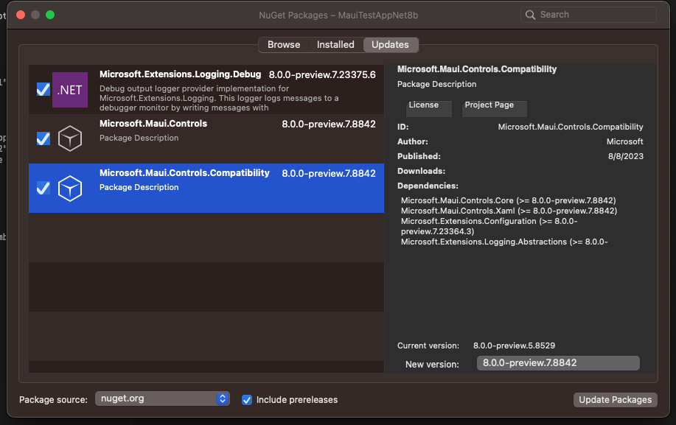Screen dimensions: 676x425
Task: Click the search magnifier icon in title bar
Action: (529, 14)
